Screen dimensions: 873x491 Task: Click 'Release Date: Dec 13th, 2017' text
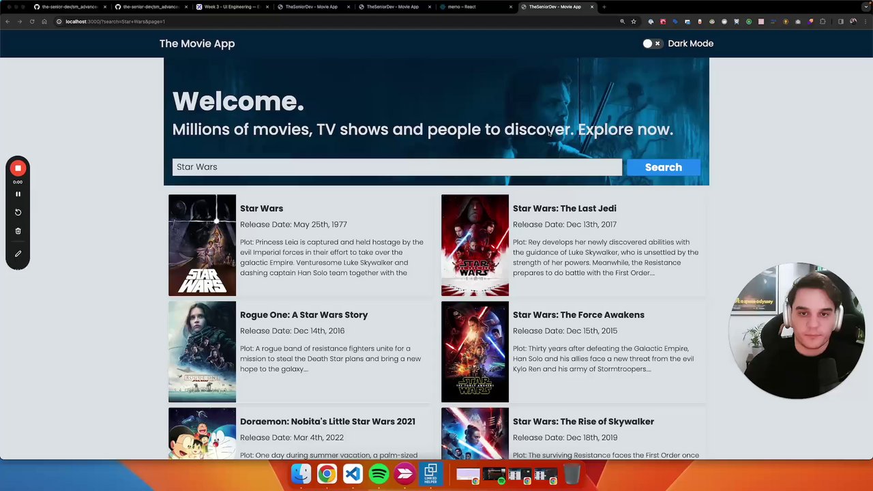point(565,224)
